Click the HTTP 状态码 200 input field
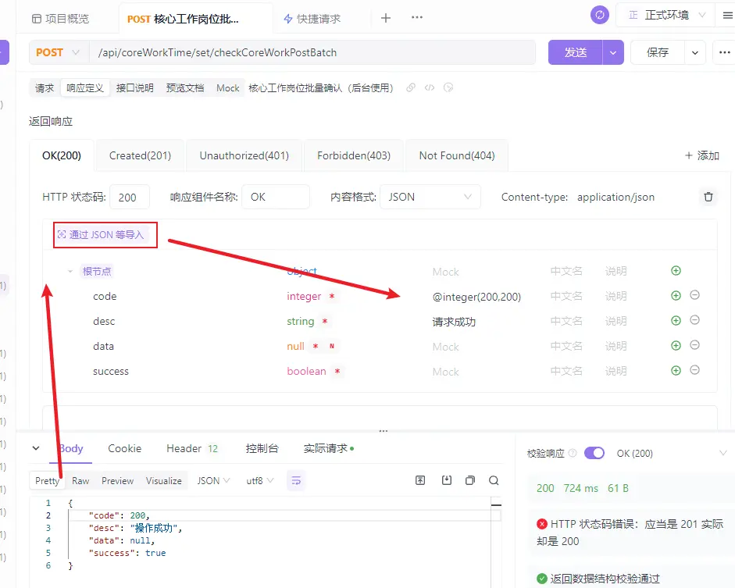This screenshot has width=735, height=588. (x=130, y=197)
